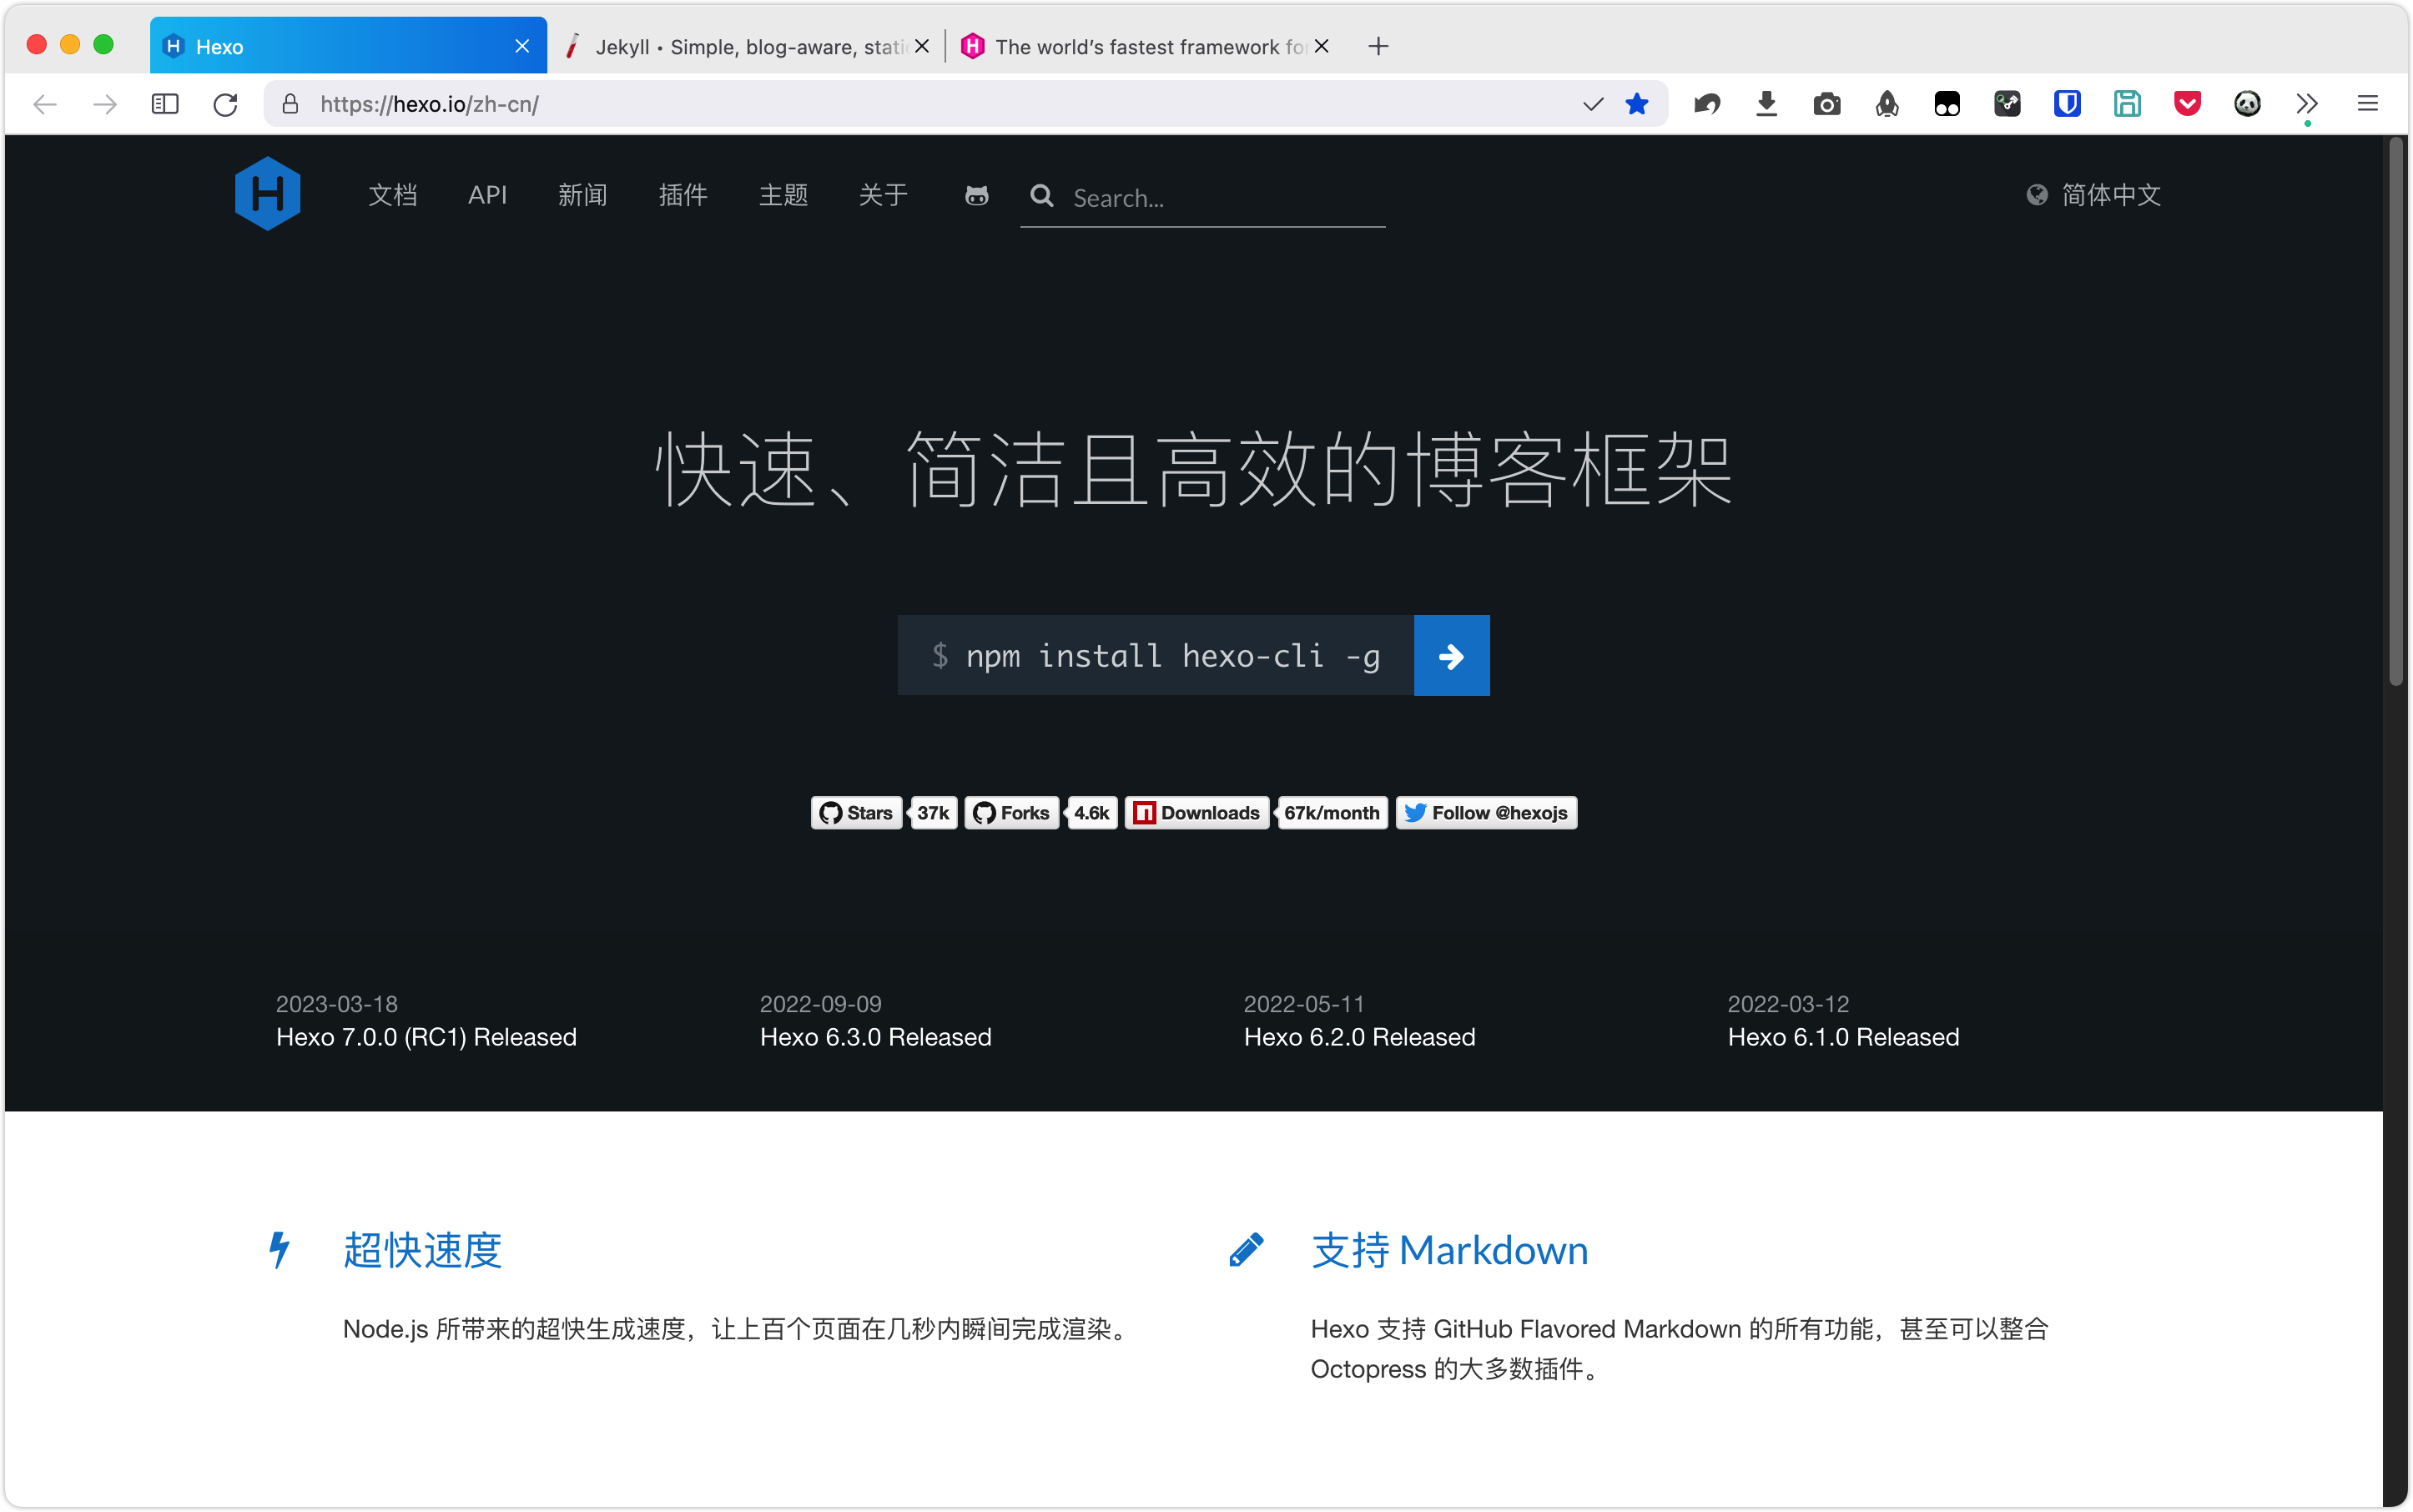The image size is (2413, 1512).
Task: Expand the address bar dropdown chevron
Action: pos(1593,104)
